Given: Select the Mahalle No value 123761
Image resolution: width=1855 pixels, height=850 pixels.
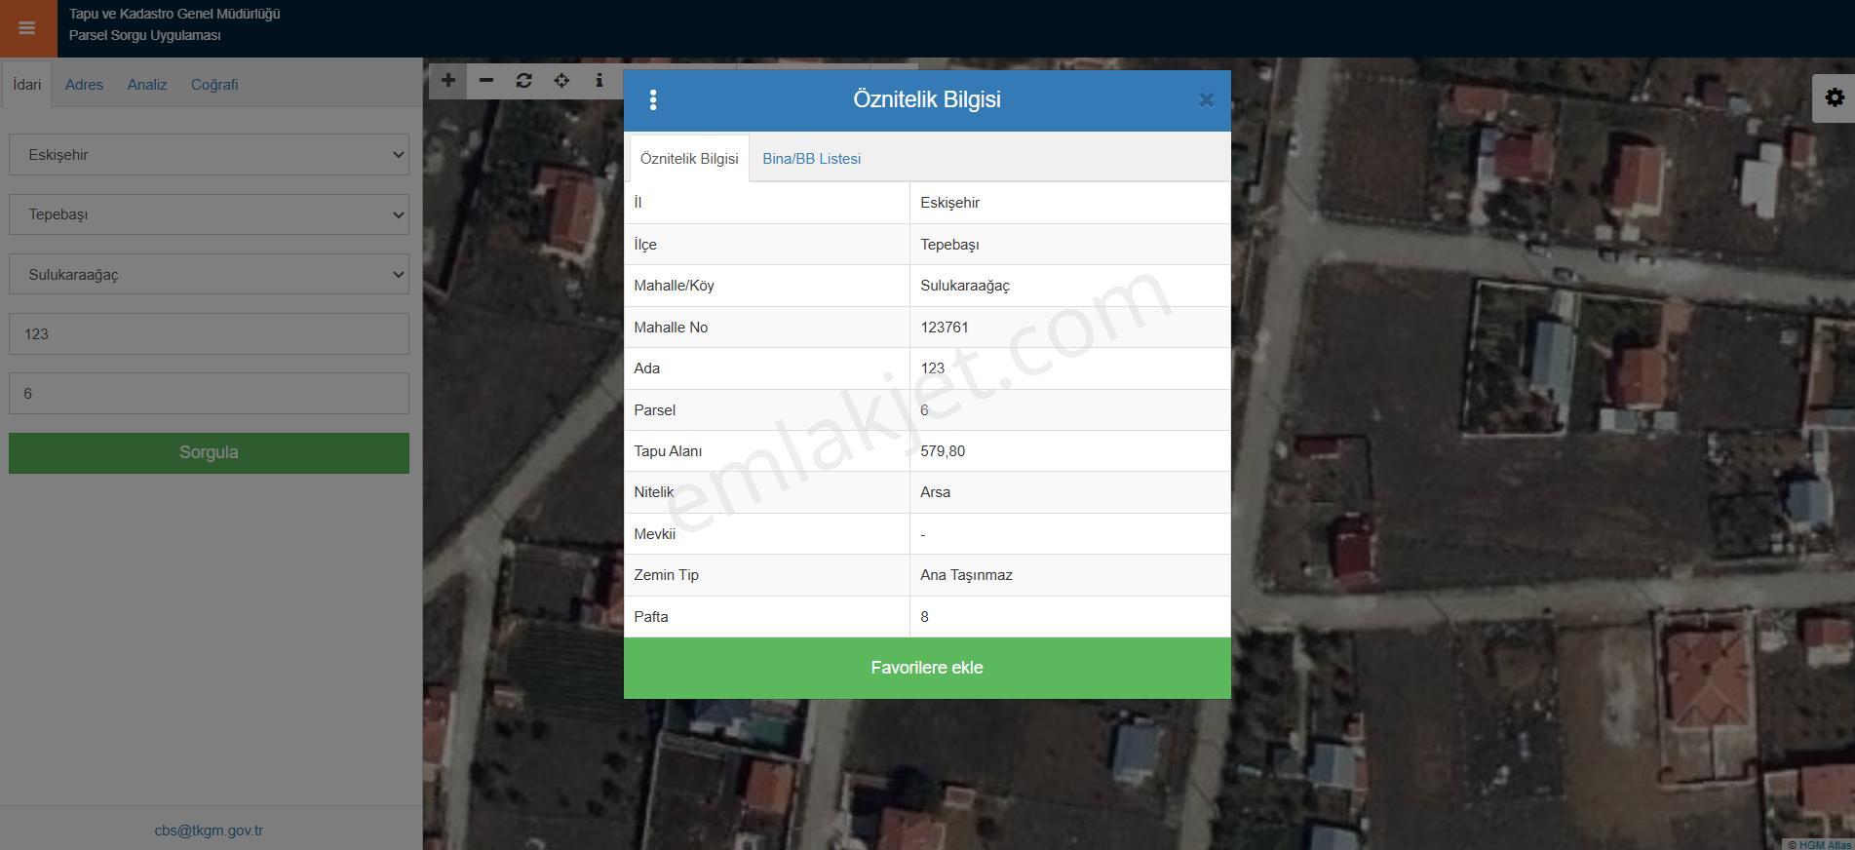Looking at the screenshot, I should [945, 328].
